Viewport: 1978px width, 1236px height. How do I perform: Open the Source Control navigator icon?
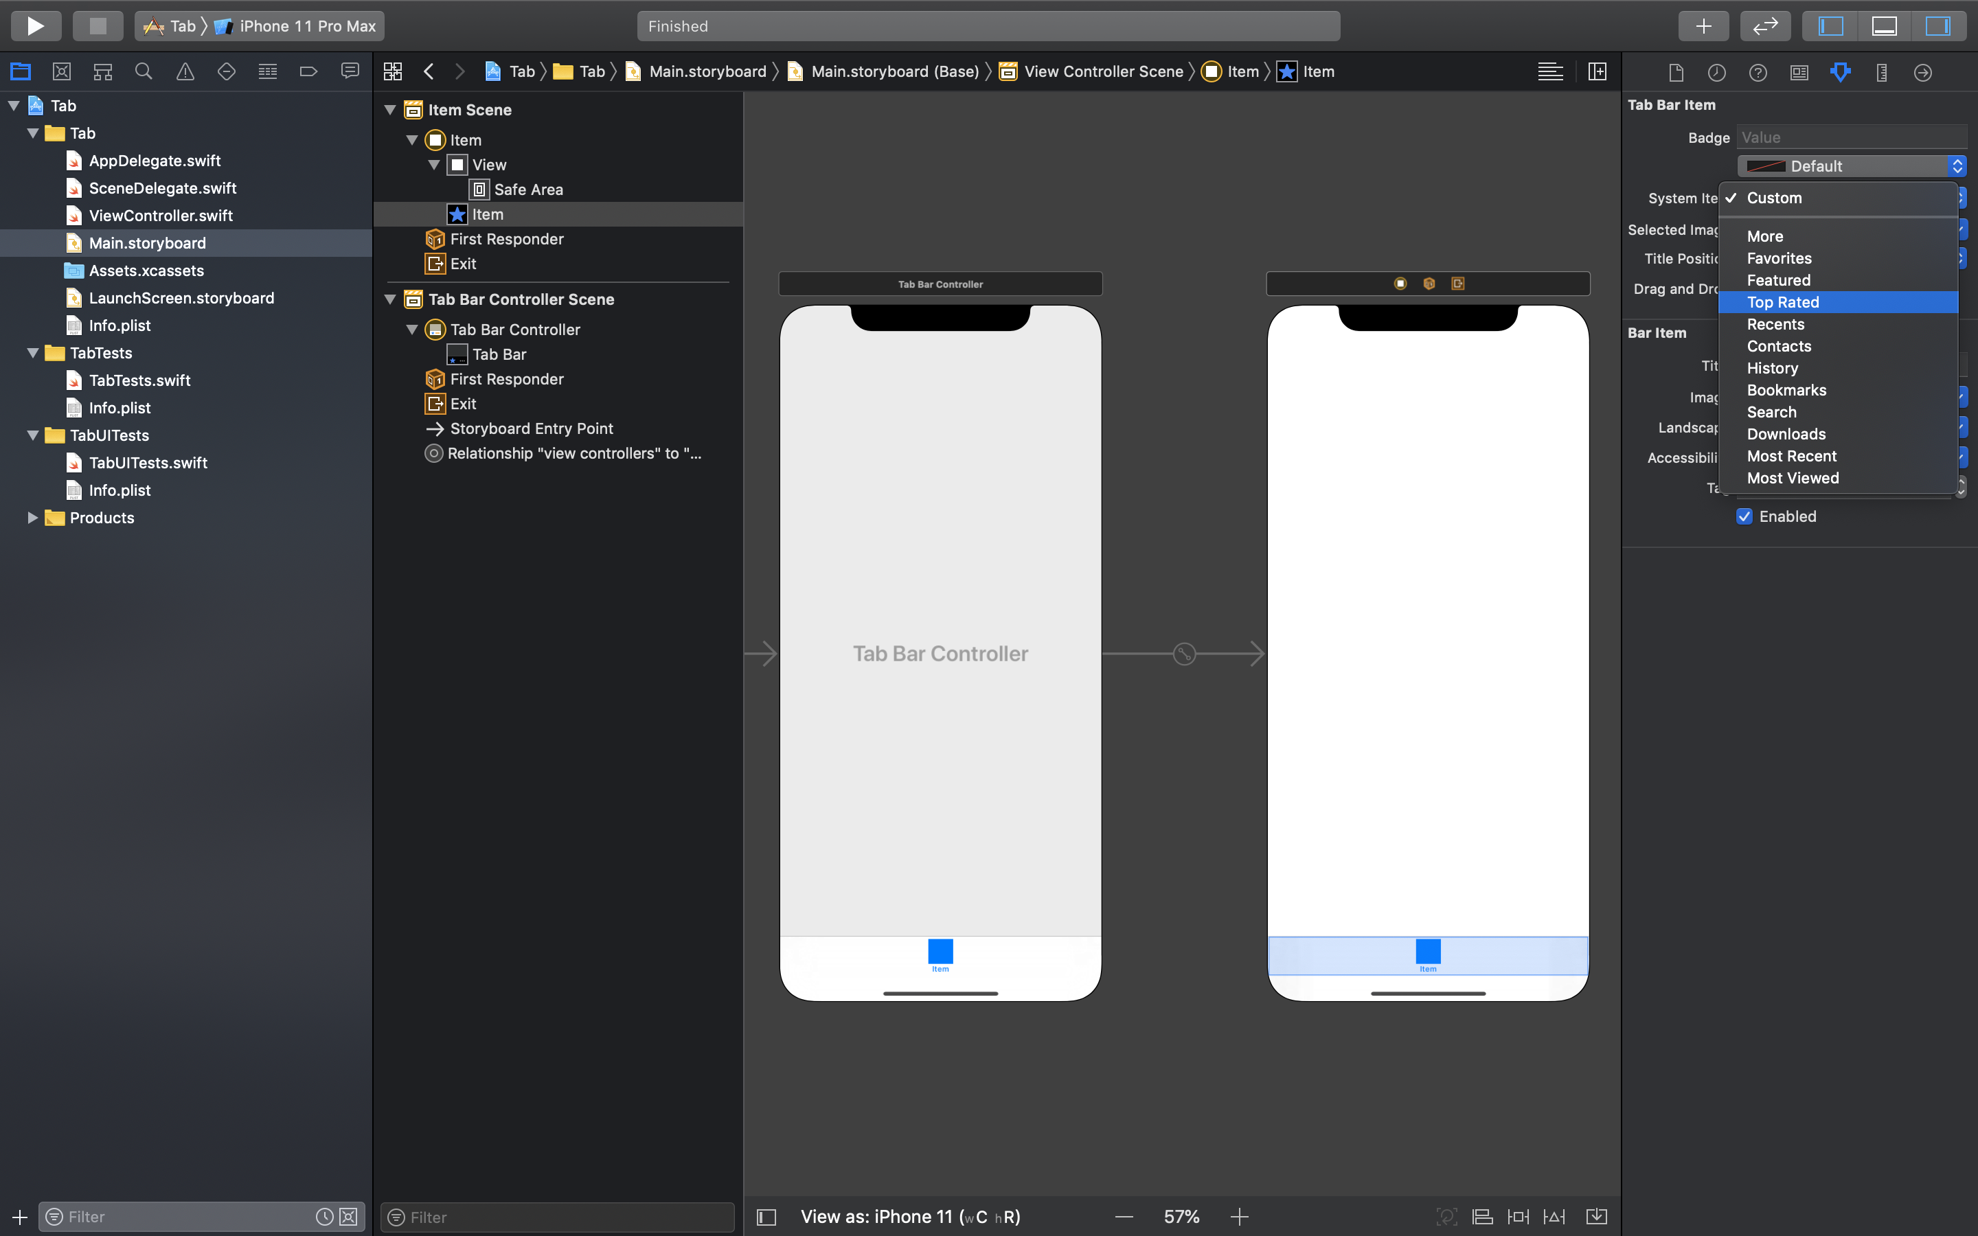tap(61, 72)
